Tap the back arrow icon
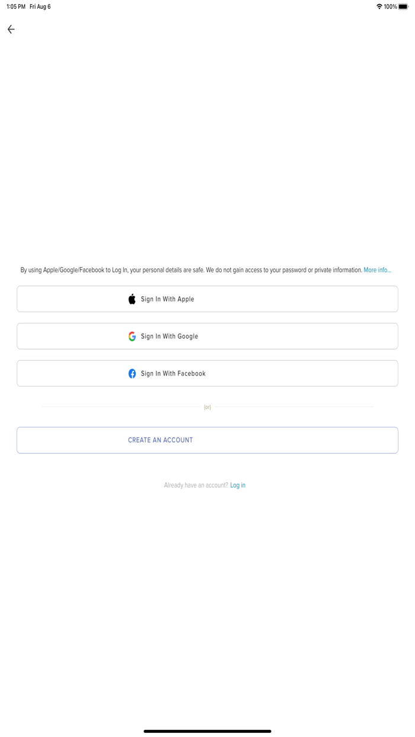The image size is (415, 737). coord(11,29)
